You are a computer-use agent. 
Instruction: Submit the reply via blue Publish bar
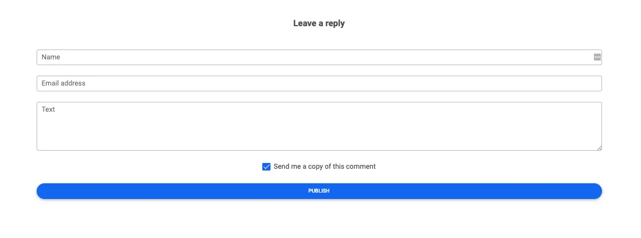[x=319, y=191]
